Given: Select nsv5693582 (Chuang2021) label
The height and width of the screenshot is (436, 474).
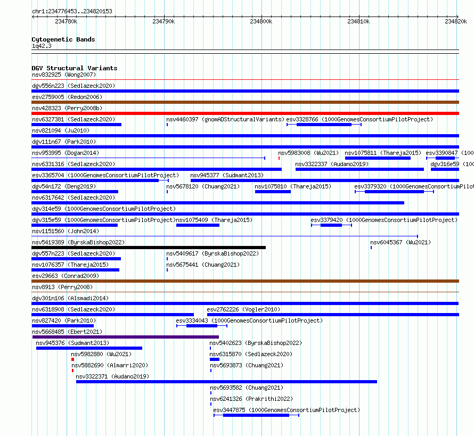Looking at the screenshot, I should tap(247, 388).
